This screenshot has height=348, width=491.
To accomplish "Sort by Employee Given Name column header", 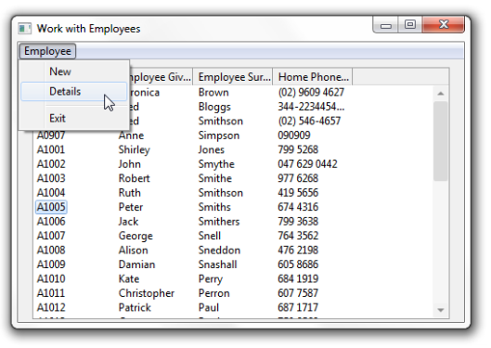I will pyautogui.click(x=161, y=77).
